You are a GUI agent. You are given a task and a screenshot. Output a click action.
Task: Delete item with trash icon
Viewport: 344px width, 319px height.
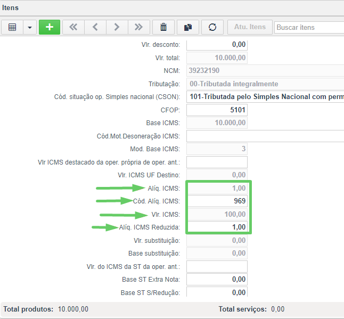point(163,27)
